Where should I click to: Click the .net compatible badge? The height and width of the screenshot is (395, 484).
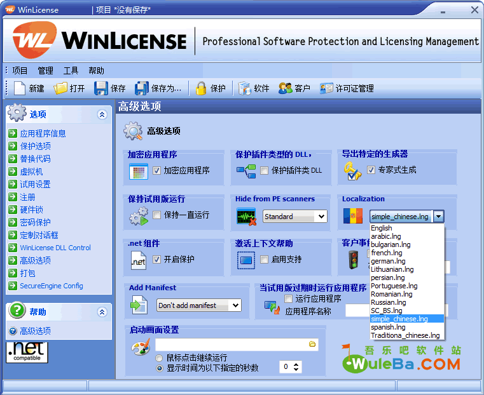(27, 352)
